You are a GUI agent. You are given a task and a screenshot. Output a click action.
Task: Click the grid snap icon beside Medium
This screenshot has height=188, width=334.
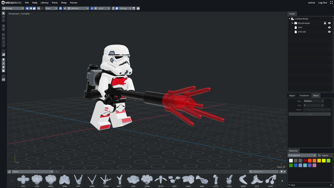click(69, 8)
